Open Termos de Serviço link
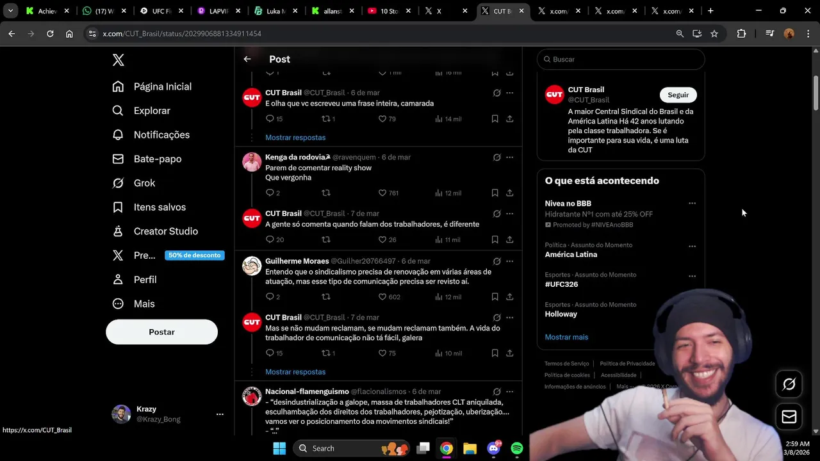Image resolution: width=820 pixels, height=461 pixels. [567, 364]
